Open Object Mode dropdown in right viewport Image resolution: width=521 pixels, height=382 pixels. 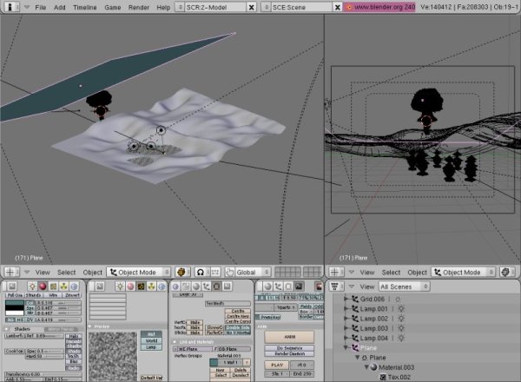pyautogui.click(x=463, y=272)
